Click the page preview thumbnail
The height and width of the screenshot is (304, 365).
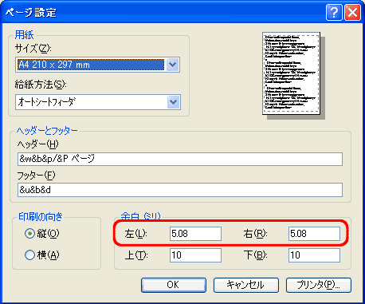click(x=292, y=73)
